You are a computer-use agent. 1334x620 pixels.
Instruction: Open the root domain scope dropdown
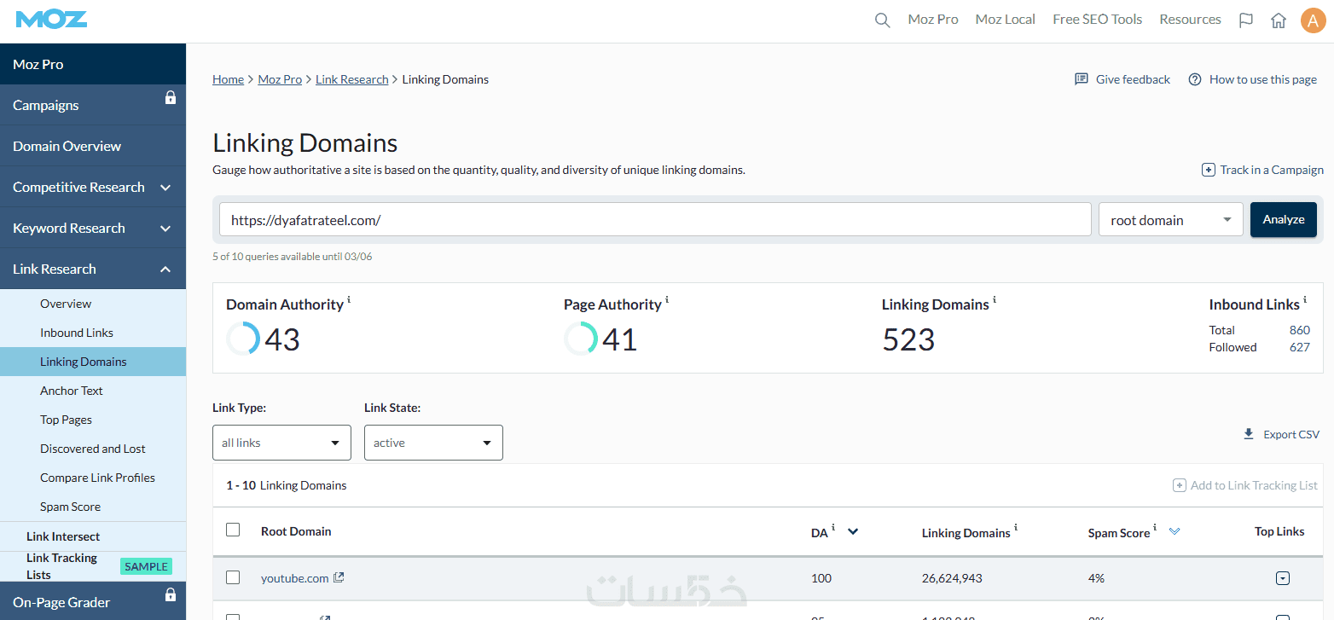(x=1170, y=220)
